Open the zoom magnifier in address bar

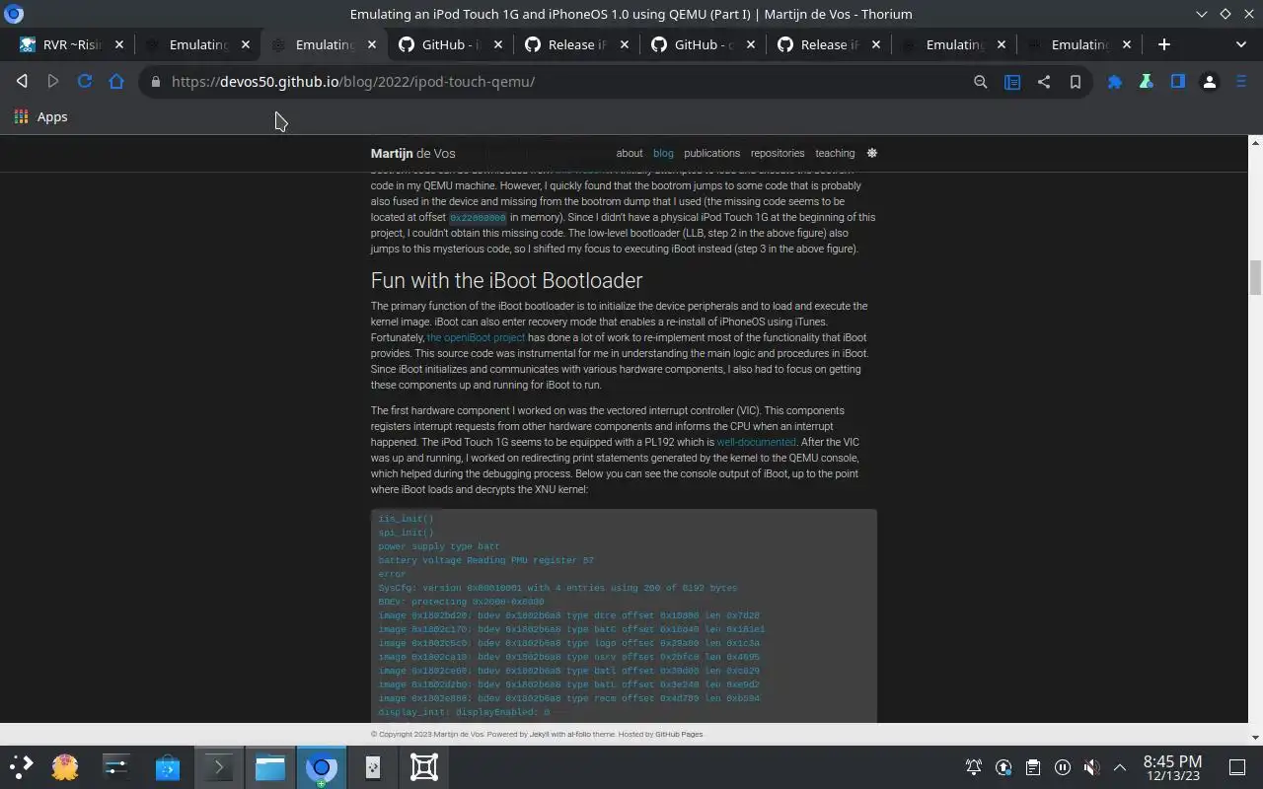(981, 82)
